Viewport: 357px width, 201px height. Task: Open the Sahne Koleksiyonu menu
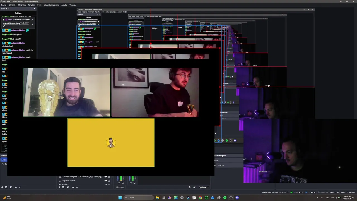click(51, 5)
